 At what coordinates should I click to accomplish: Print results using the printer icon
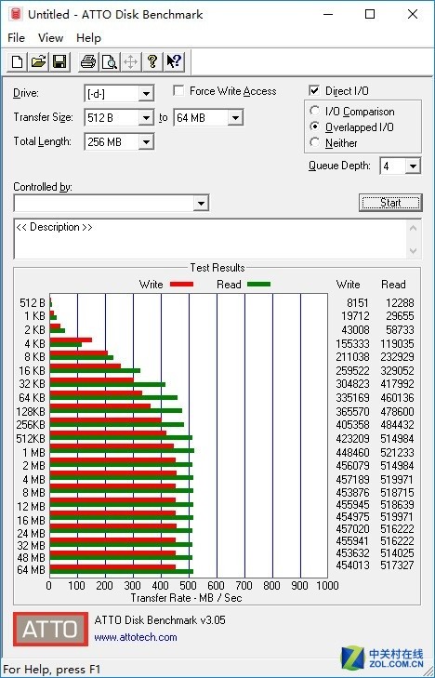click(x=88, y=61)
